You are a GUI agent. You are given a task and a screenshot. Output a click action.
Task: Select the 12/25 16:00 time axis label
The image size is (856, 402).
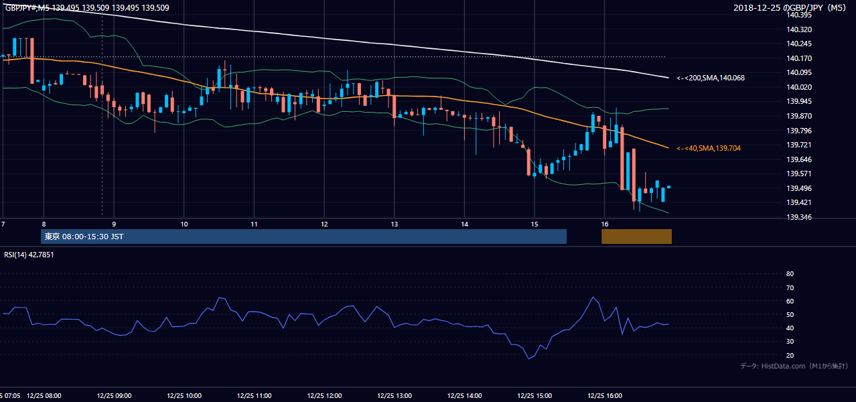[x=604, y=396]
